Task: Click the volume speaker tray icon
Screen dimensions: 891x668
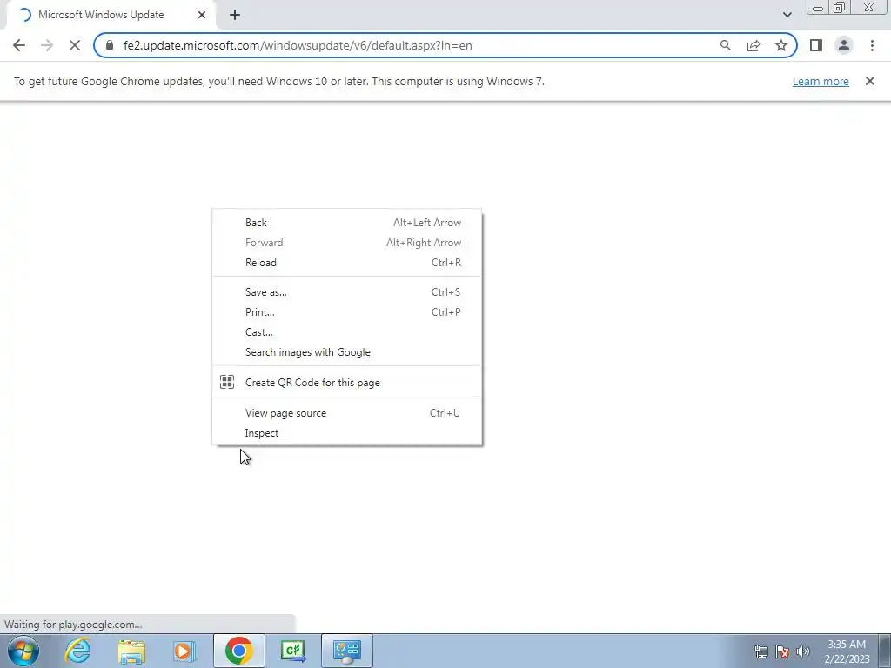Action: click(803, 651)
